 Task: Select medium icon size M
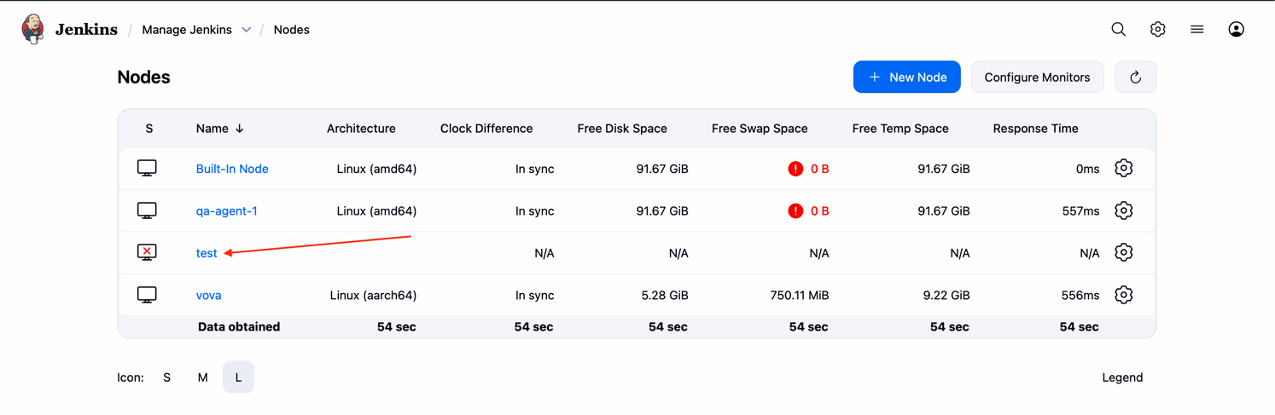click(x=202, y=378)
